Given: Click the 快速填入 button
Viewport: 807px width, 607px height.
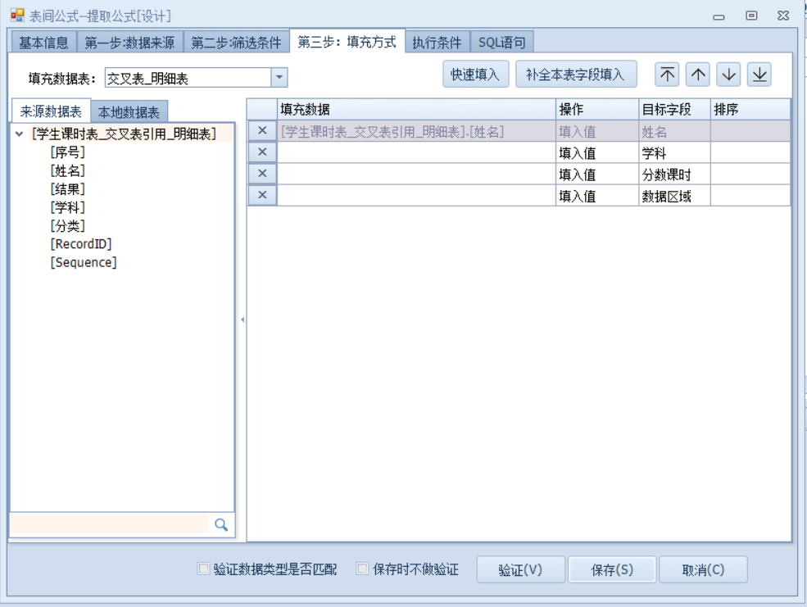Looking at the screenshot, I should pos(475,75).
